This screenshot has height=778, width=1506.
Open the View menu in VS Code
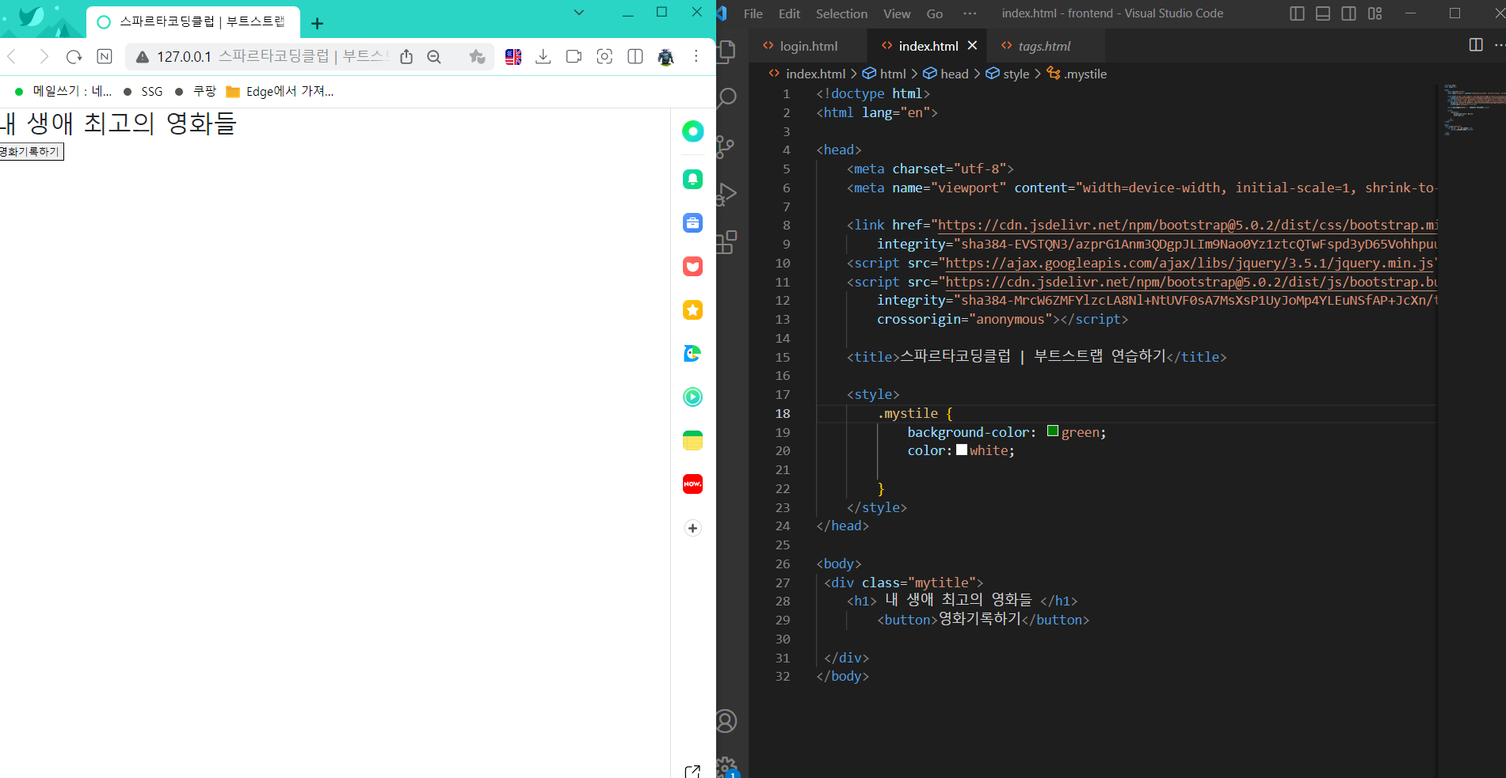point(897,13)
